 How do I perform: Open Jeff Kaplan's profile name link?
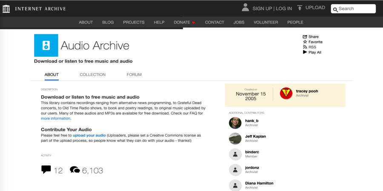pyautogui.click(x=255, y=136)
